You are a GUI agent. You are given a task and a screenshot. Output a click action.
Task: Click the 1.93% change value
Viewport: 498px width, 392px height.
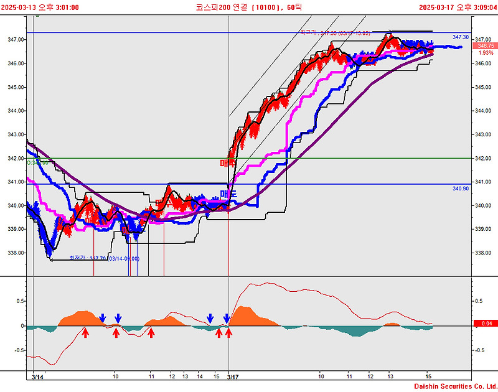[x=486, y=53]
